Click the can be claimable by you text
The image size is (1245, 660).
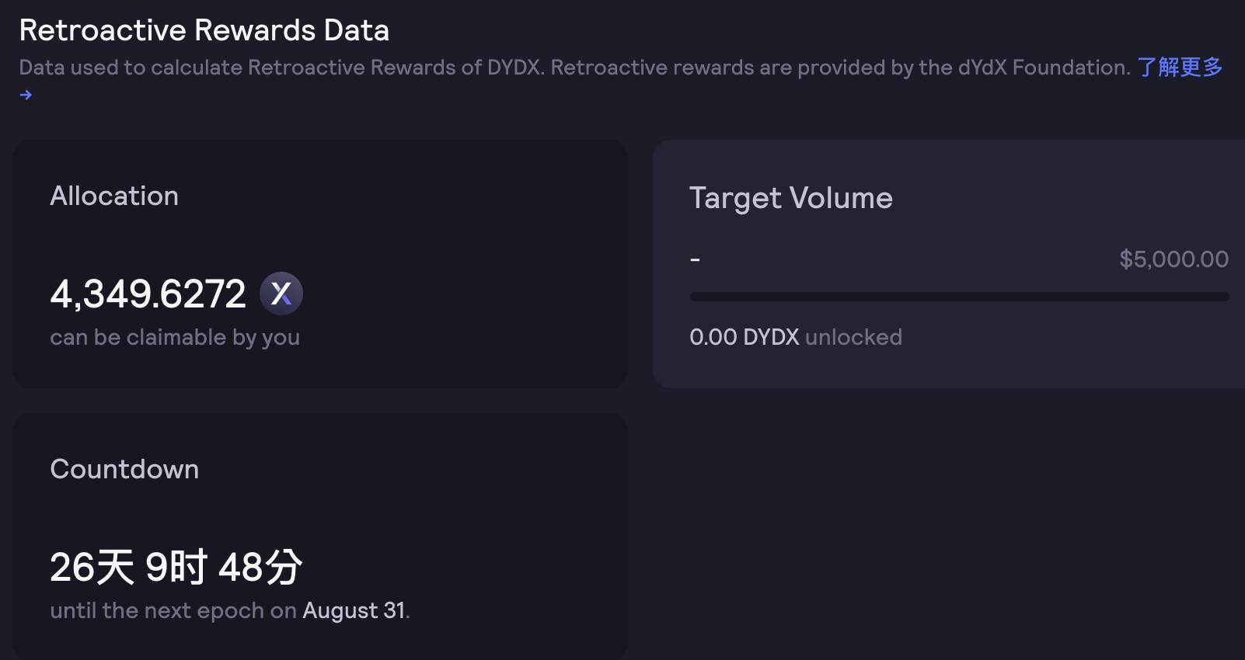coord(175,338)
